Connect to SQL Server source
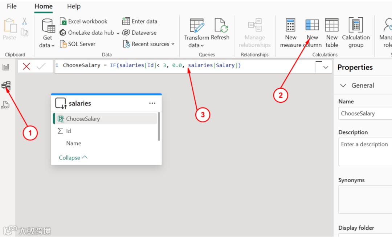The image size is (392, 238). (78, 44)
